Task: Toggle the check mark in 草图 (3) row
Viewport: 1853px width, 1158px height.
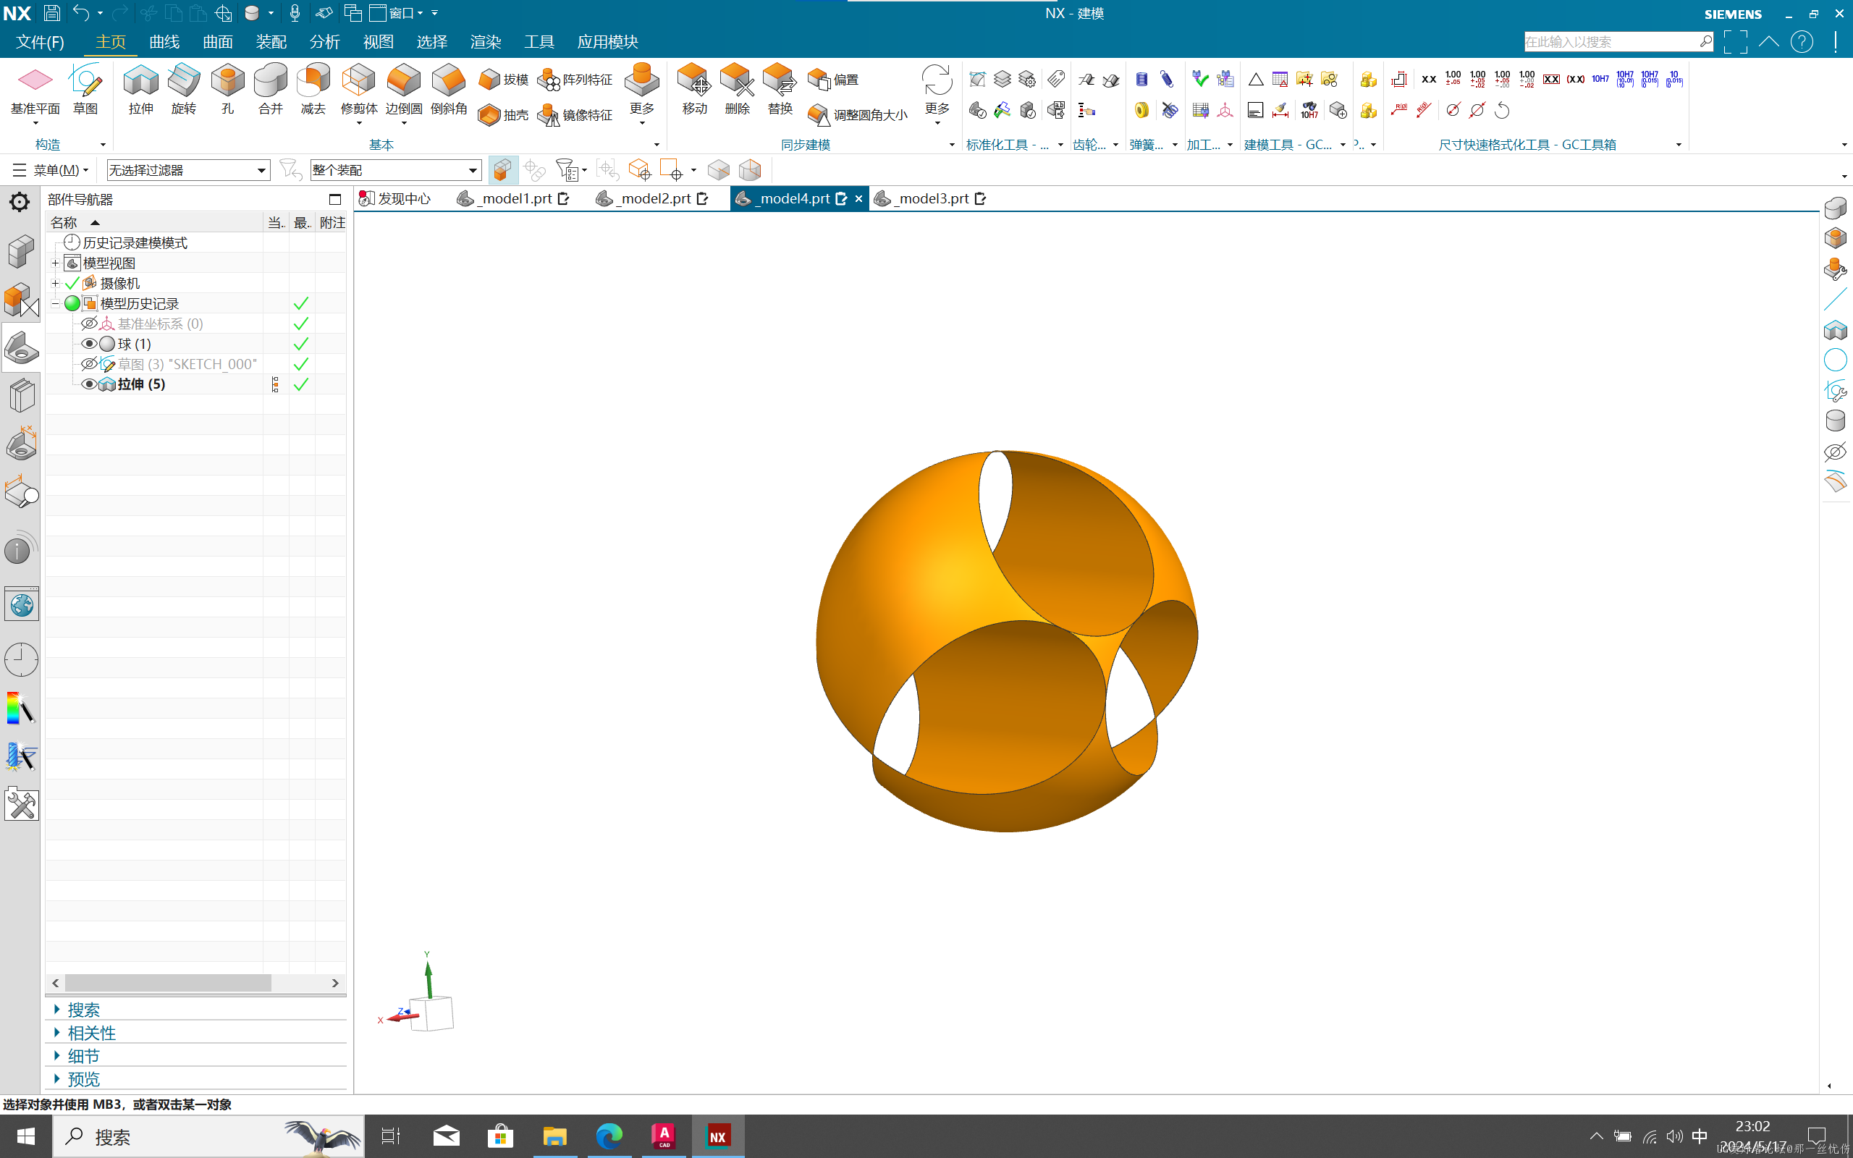Action: (x=301, y=364)
